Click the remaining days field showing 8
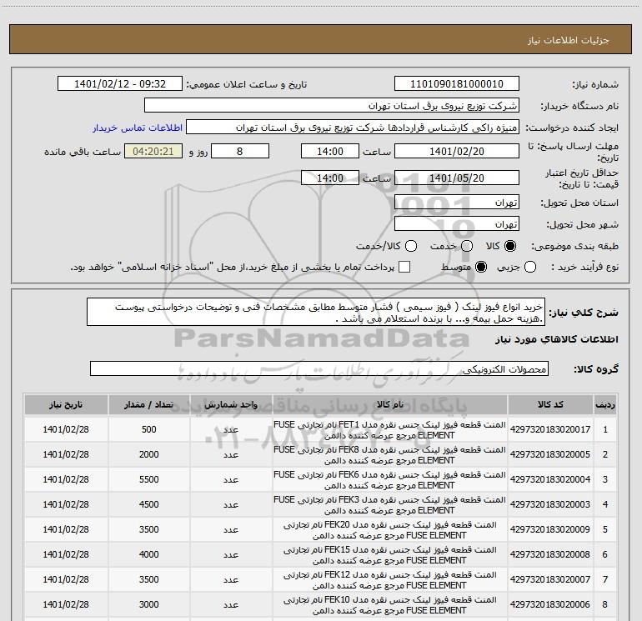This screenshot has height=621, width=642. click(240, 151)
